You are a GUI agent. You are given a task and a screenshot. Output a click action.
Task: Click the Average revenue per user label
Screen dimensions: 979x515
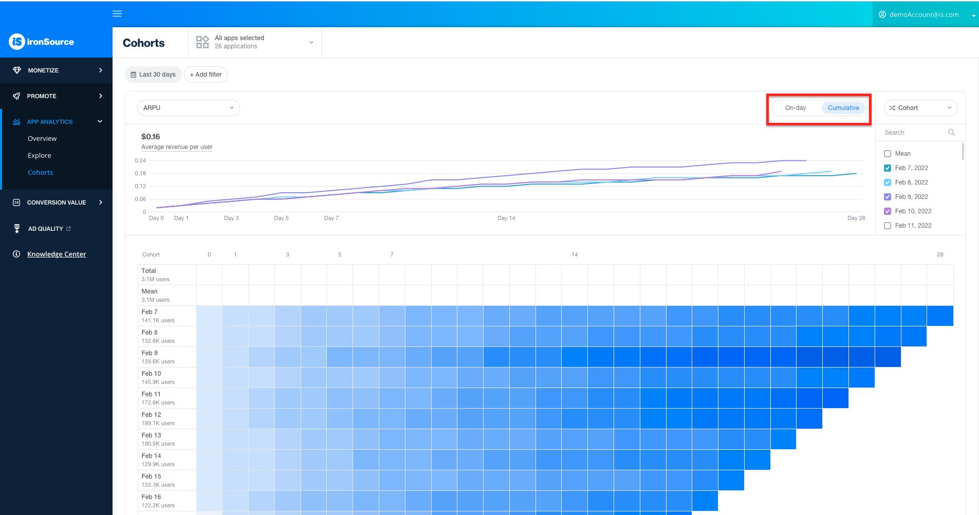point(177,147)
